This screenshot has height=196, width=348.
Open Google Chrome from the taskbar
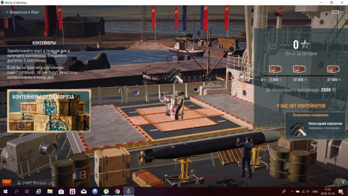pyautogui.click(x=117, y=191)
